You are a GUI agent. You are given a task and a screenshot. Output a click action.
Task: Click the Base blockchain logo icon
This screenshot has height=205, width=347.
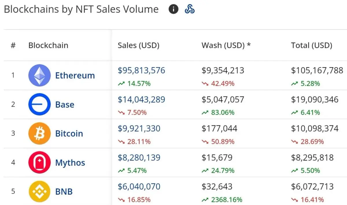[39, 104]
